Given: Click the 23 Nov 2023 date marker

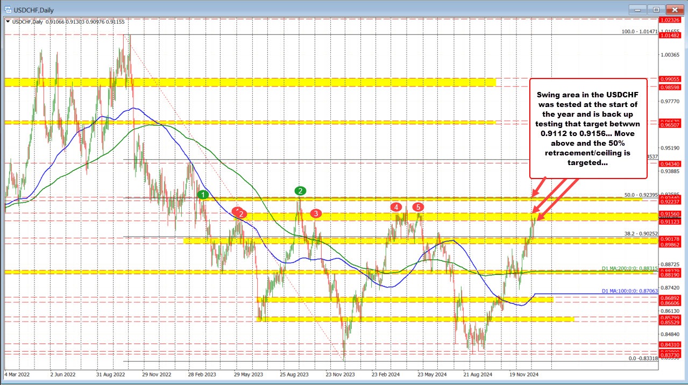Looking at the screenshot, I should (339, 374).
